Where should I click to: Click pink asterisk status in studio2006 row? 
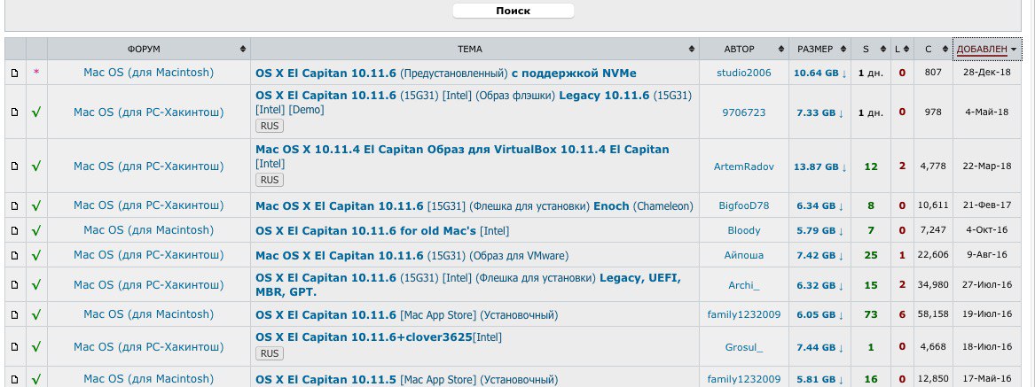point(36,74)
